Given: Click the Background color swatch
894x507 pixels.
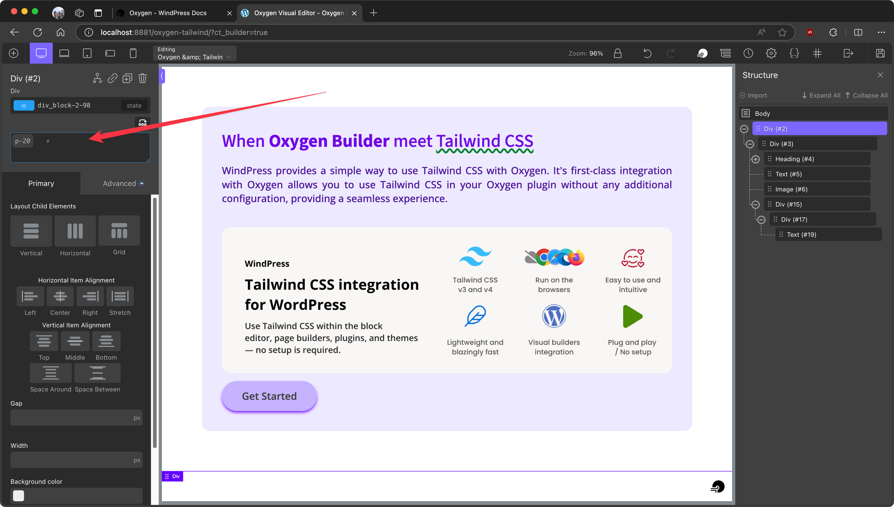Looking at the screenshot, I should click(19, 495).
